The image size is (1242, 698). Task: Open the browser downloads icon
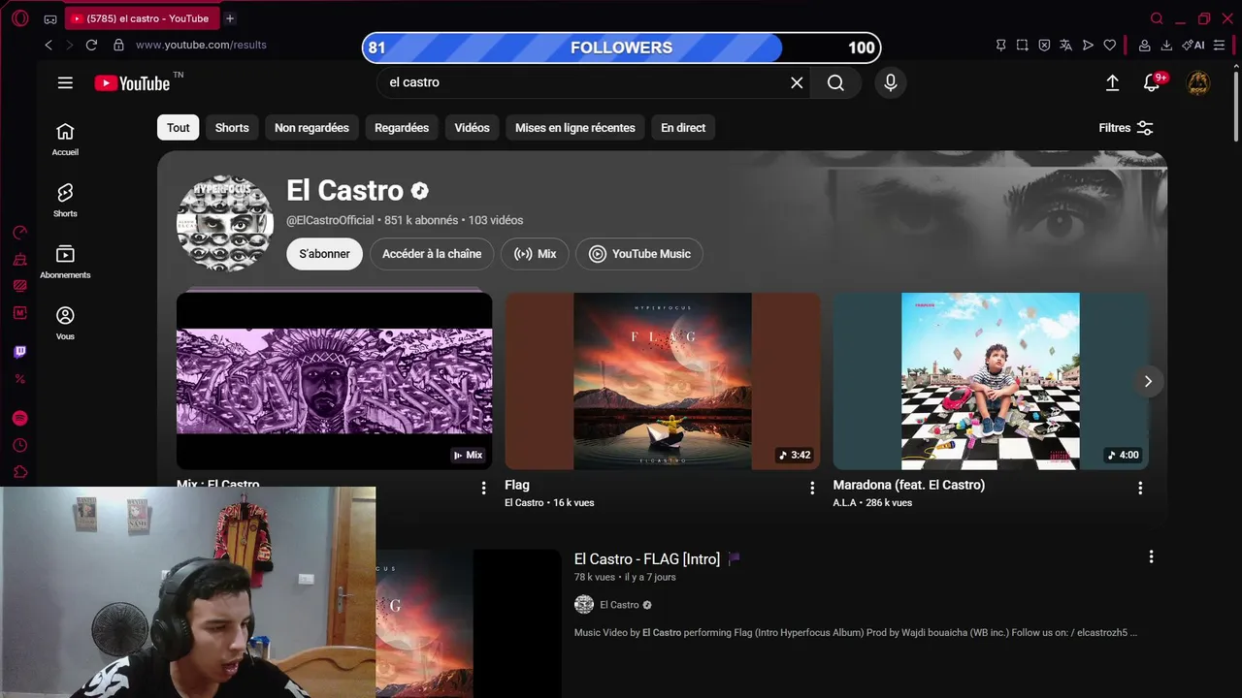(1166, 45)
